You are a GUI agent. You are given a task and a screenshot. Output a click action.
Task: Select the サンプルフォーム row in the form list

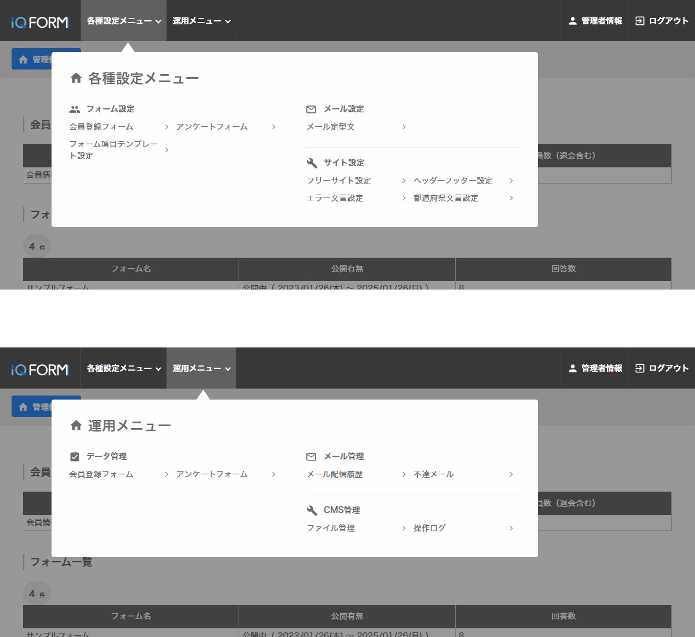58,287
